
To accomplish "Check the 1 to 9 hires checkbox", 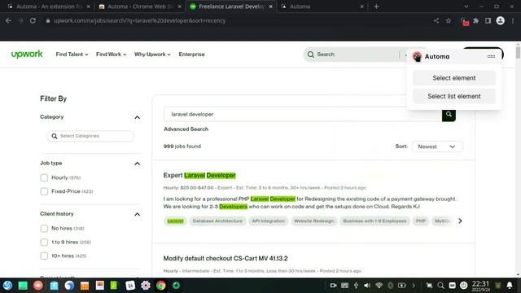I will (x=44, y=243).
